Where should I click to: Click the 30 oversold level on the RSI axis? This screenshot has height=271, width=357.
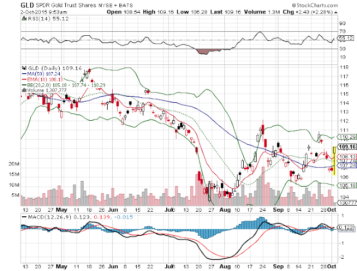click(x=342, y=49)
